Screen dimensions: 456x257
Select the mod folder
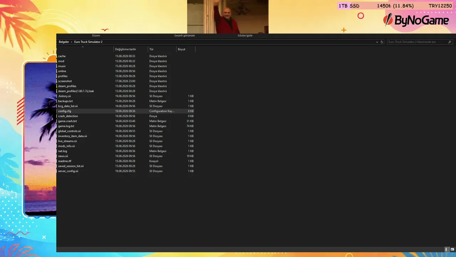(61, 61)
